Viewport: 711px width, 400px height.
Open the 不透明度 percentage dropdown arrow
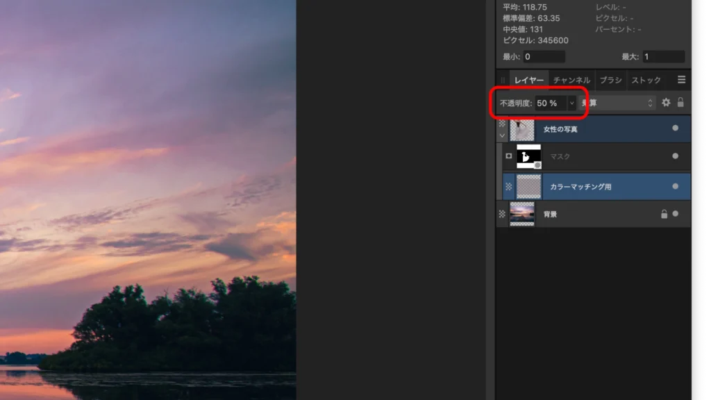572,103
